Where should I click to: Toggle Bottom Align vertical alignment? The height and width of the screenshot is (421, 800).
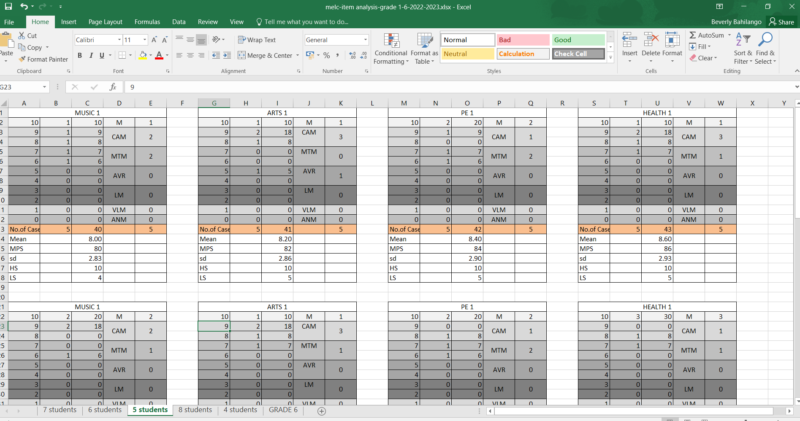coord(201,40)
